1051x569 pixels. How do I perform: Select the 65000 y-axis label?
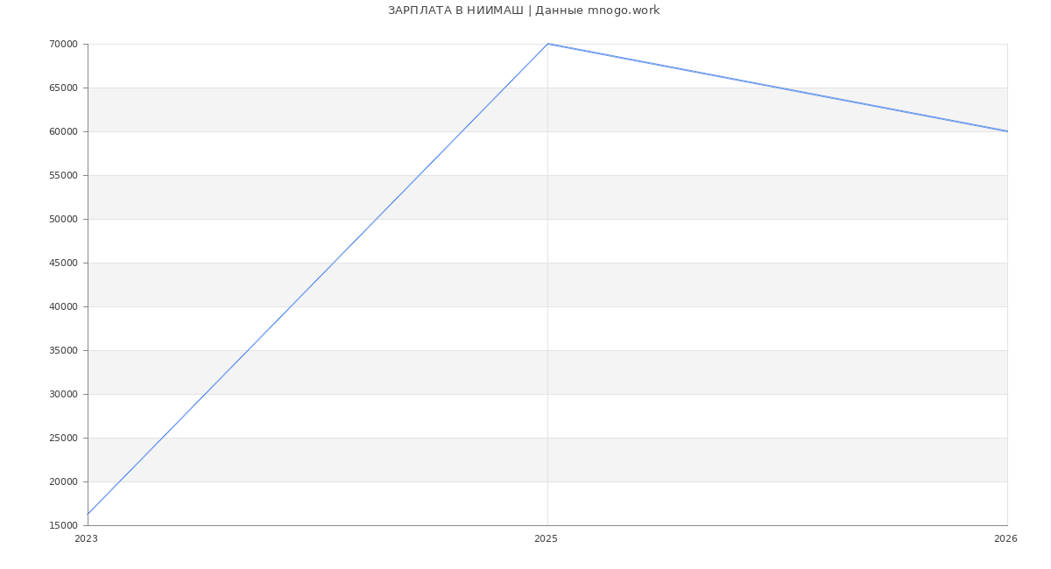click(63, 88)
